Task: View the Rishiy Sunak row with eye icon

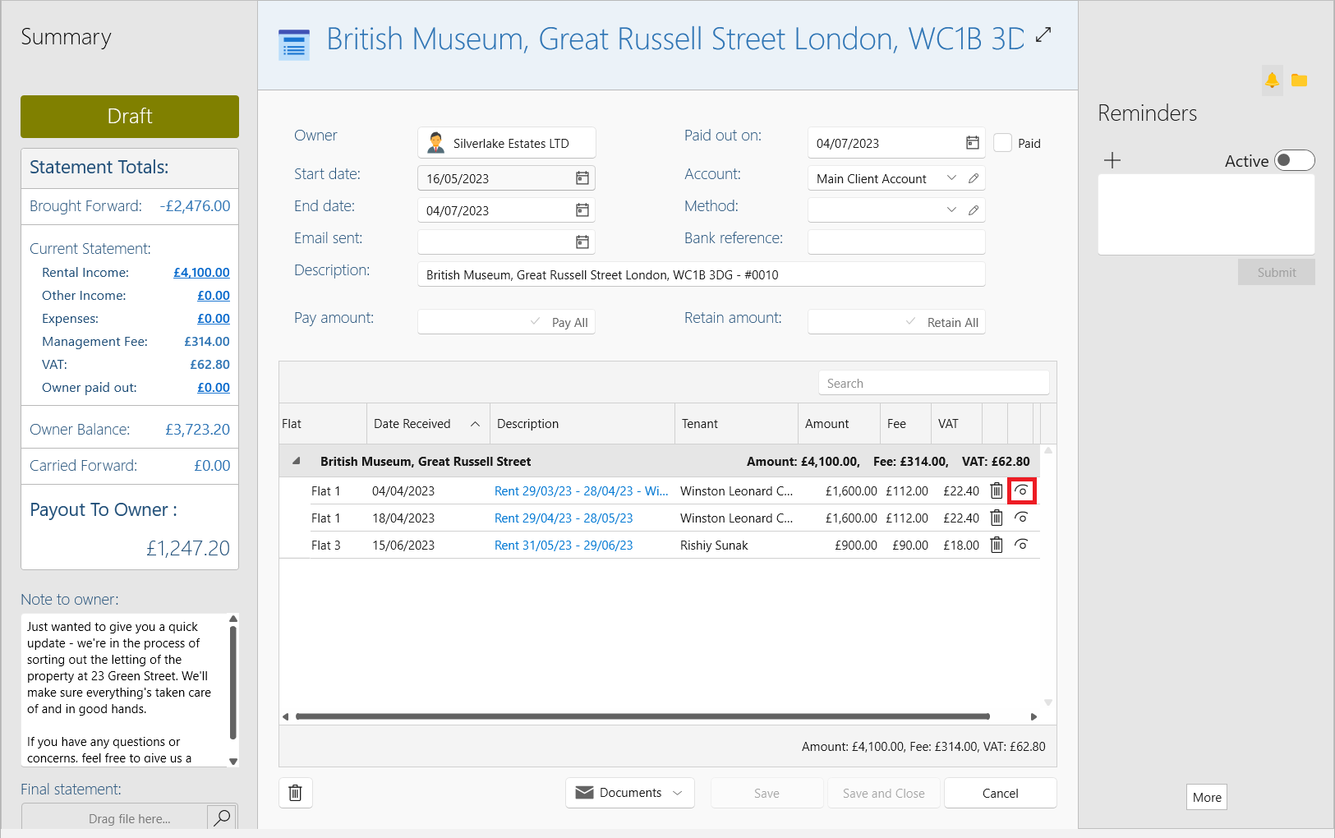Action: (x=1021, y=545)
